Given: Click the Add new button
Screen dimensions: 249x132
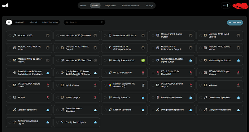Looking at the screenshot, I should point(235,23).
